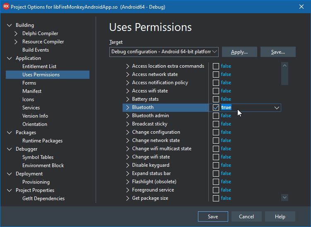Collapse the Application tree node
The image size is (311, 227).
click(10, 58)
